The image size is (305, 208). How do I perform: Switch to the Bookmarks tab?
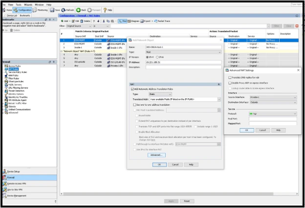point(25,16)
